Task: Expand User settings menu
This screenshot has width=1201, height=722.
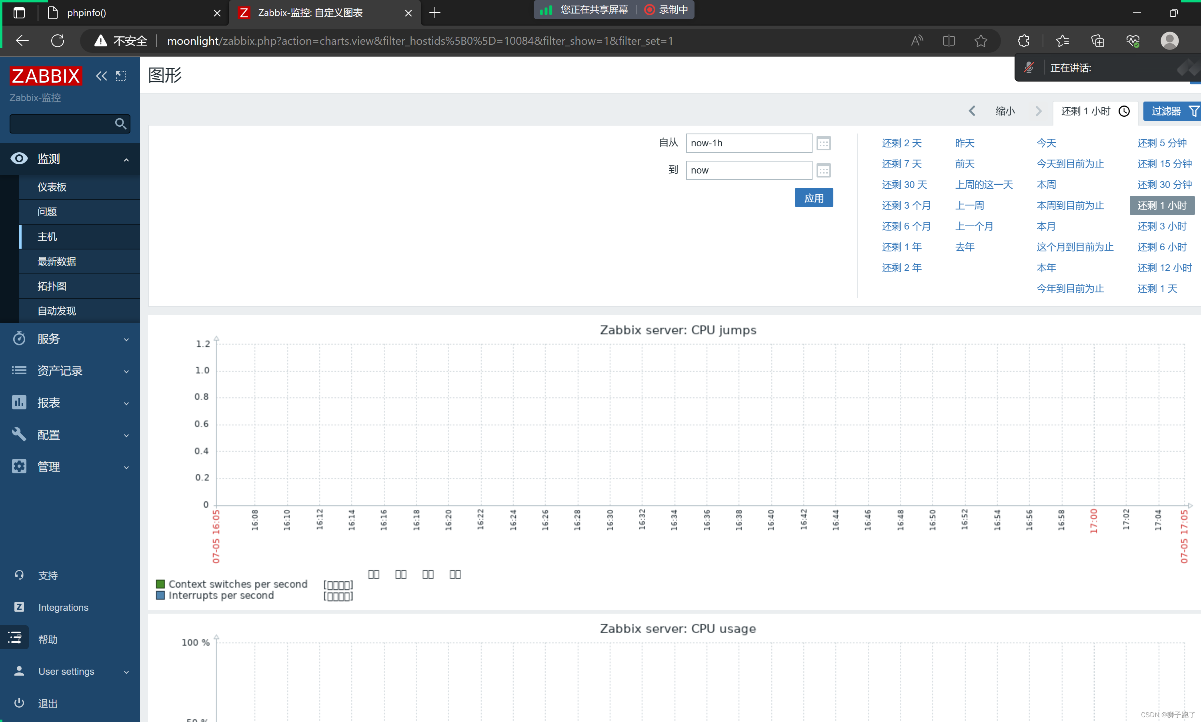Action: (x=70, y=671)
